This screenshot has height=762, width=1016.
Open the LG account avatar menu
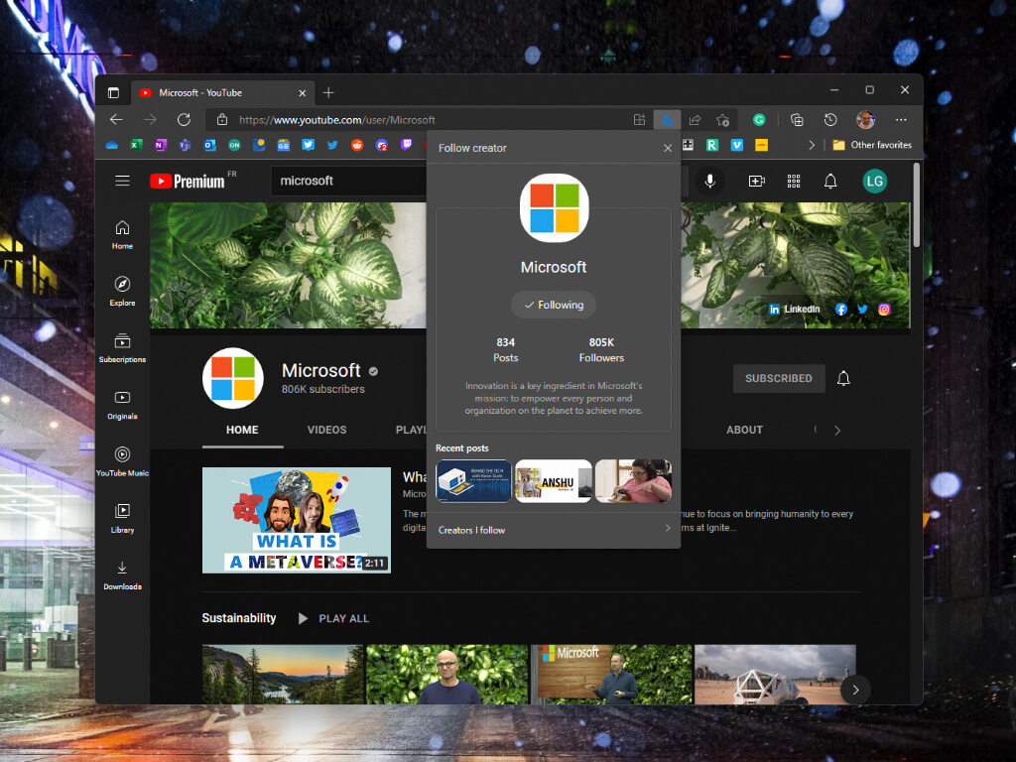pyautogui.click(x=875, y=182)
